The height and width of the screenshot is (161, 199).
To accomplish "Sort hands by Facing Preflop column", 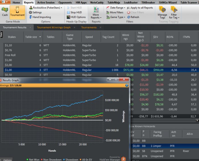I will pos(157,134).
